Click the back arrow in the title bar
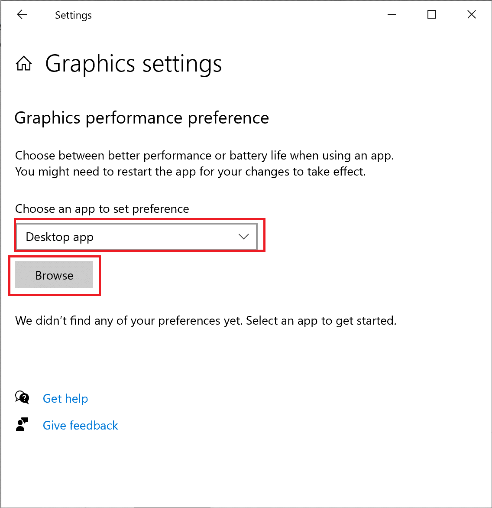 (x=22, y=14)
